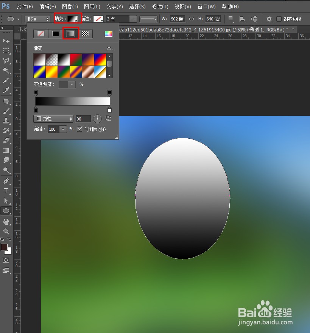Select the Clone Stamp tool
Image resolution: width=310 pixels, height=333 pixels.
(x=6, y=120)
